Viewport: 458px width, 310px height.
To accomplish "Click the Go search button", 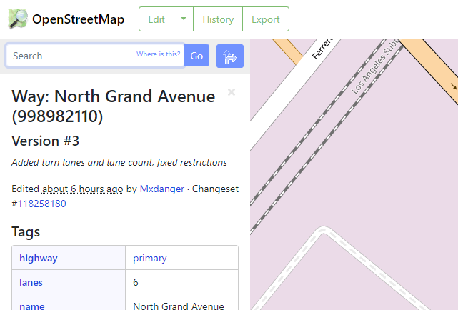I will point(196,56).
